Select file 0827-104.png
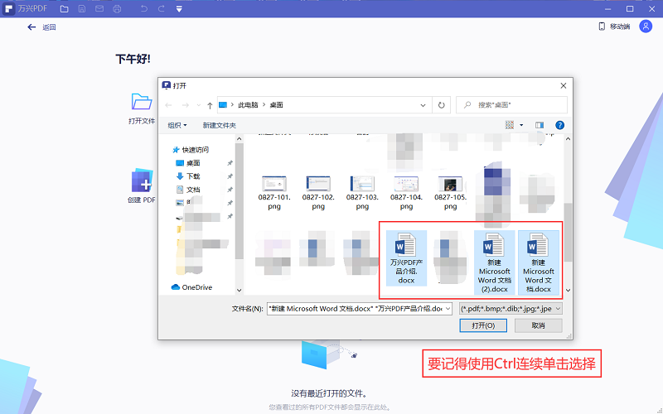 [406, 193]
